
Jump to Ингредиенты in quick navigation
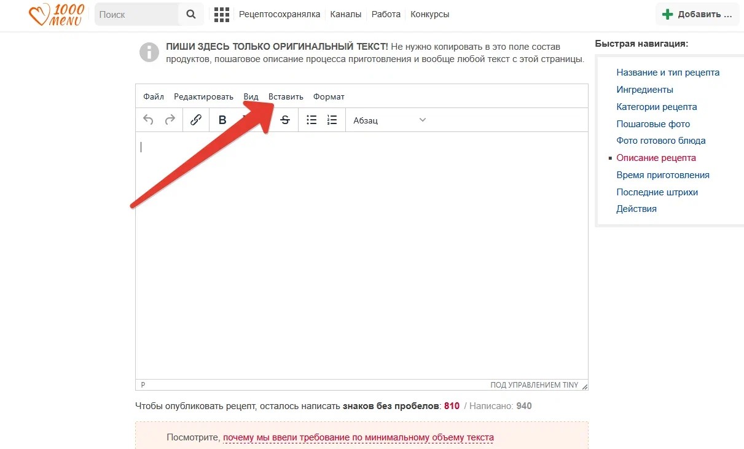coord(644,90)
